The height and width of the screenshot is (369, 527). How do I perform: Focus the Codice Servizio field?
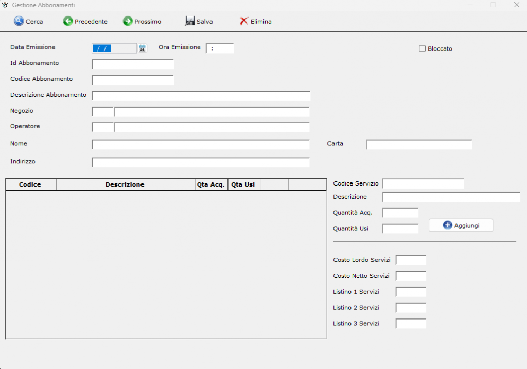[423, 184]
